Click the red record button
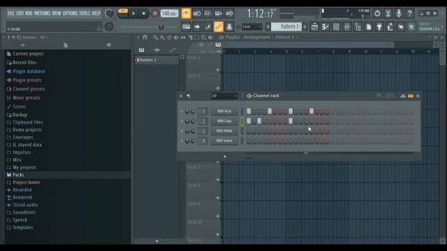The image size is (447, 251). [155, 13]
